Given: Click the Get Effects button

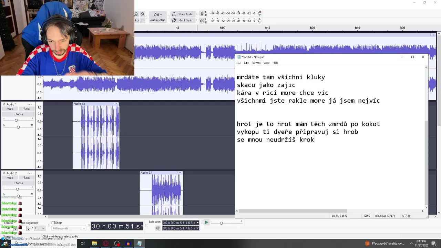Looking at the screenshot, I should coord(183,20).
